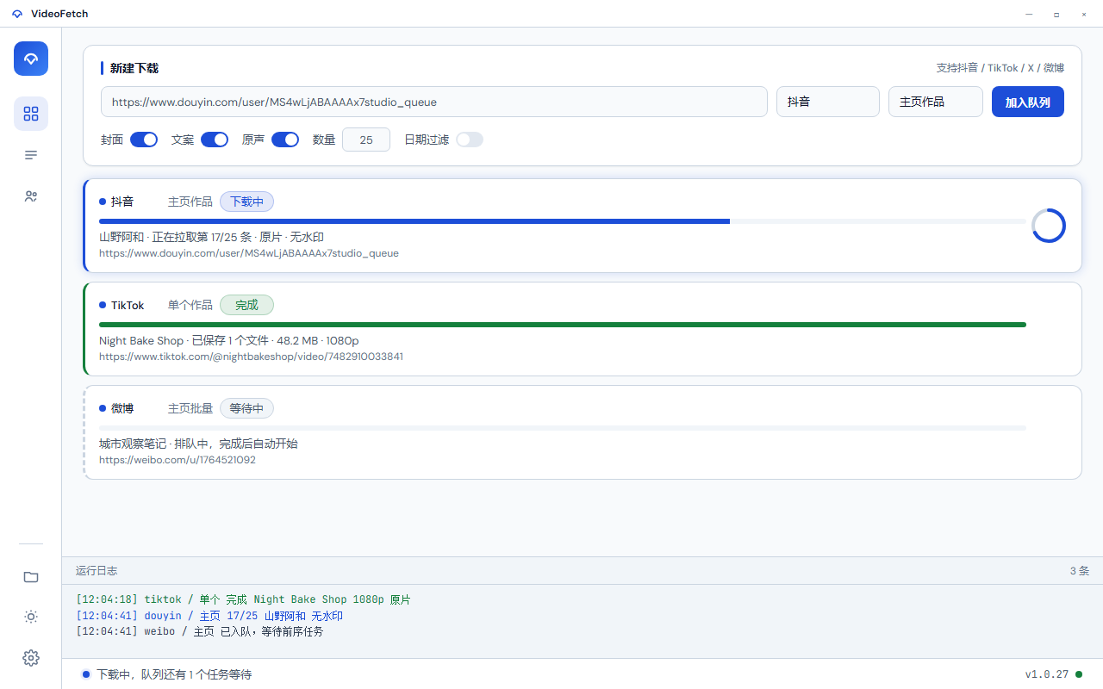Open the 抖音 platform dropdown
Image resolution: width=1103 pixels, height=689 pixels.
(828, 102)
